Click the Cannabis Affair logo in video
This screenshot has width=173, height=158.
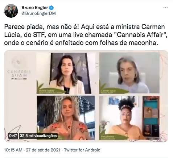[x=19, y=68]
